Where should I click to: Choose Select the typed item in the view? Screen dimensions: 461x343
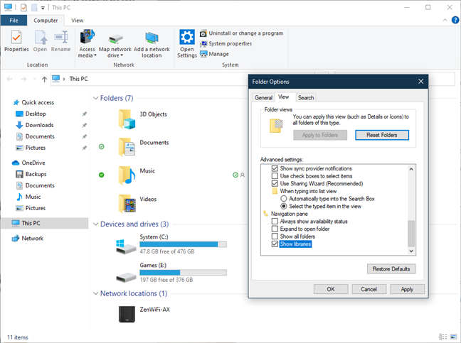[284, 206]
